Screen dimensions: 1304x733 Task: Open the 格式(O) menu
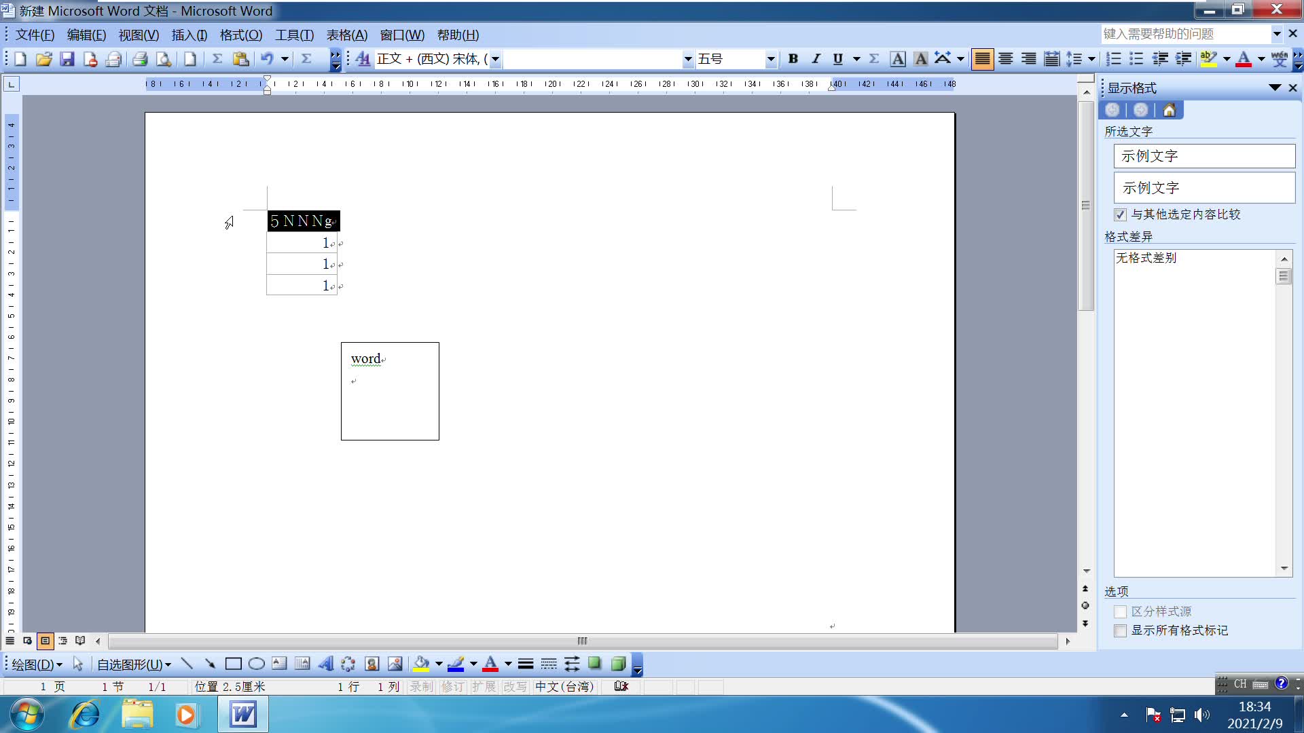[240, 35]
